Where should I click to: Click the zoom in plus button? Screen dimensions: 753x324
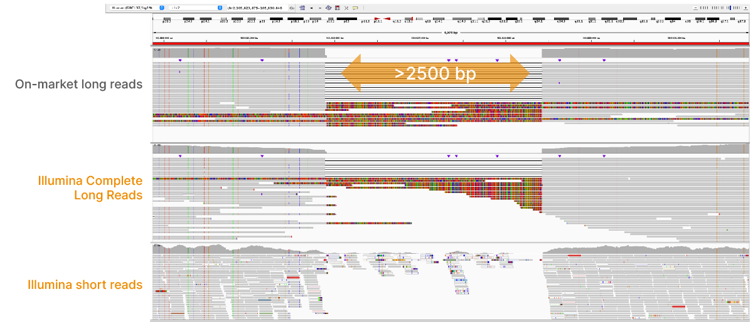coord(747,8)
